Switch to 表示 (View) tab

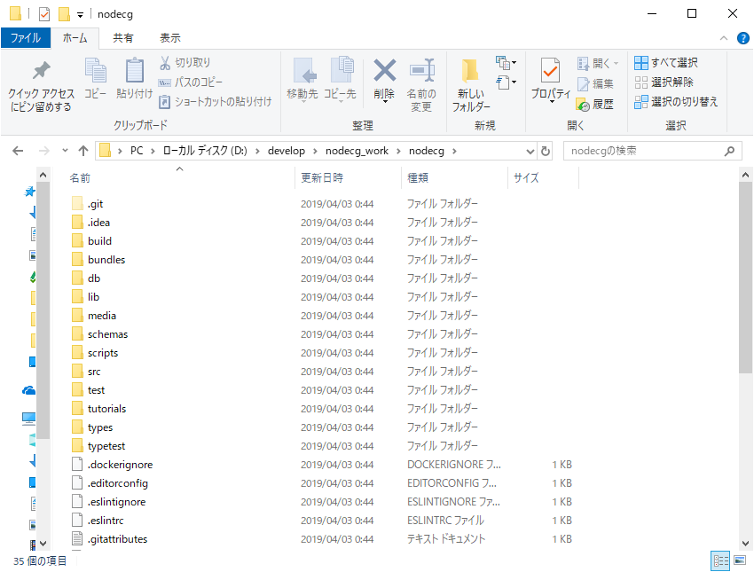tap(170, 38)
